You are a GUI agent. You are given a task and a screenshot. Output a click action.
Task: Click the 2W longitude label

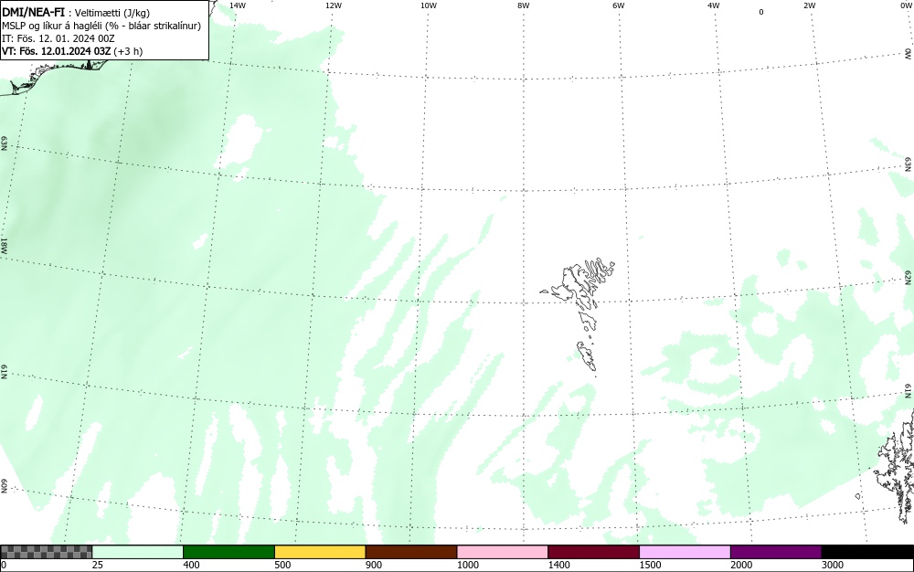pyautogui.click(x=809, y=5)
